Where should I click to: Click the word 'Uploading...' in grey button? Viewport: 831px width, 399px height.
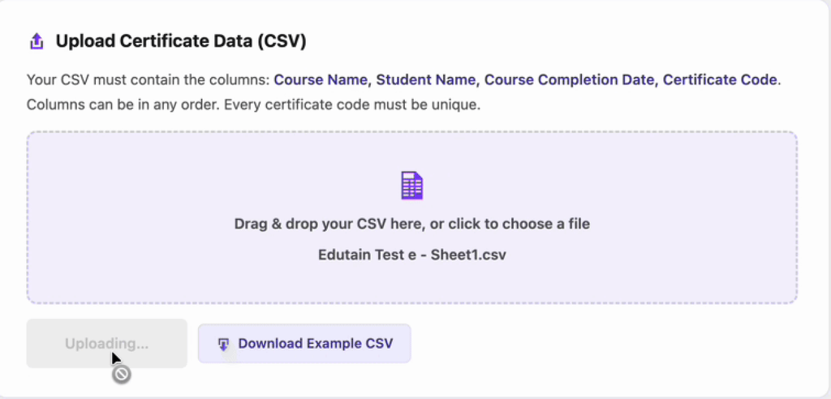(106, 343)
